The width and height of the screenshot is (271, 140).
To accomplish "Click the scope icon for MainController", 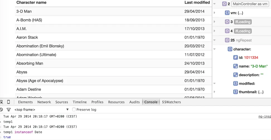I will pos(224,4).
